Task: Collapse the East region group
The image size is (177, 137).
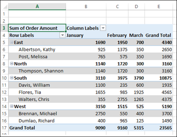Action: [12, 42]
